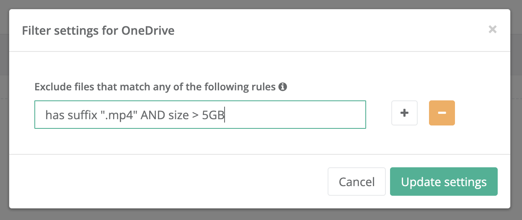Image resolution: width=522 pixels, height=220 pixels.
Task: Click the "Exclude files that match" label
Action: pos(84,87)
